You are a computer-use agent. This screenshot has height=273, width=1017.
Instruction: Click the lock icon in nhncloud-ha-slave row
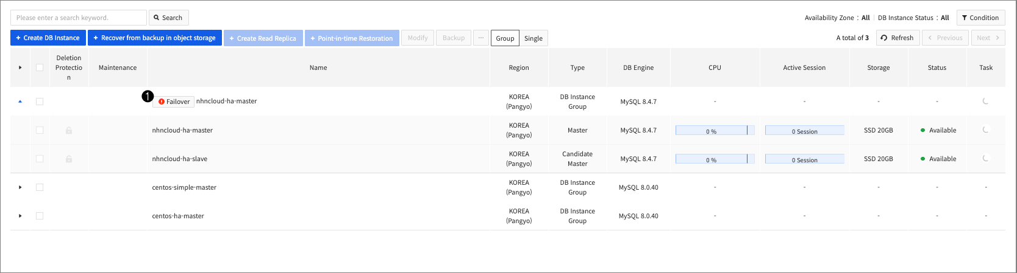(69, 159)
